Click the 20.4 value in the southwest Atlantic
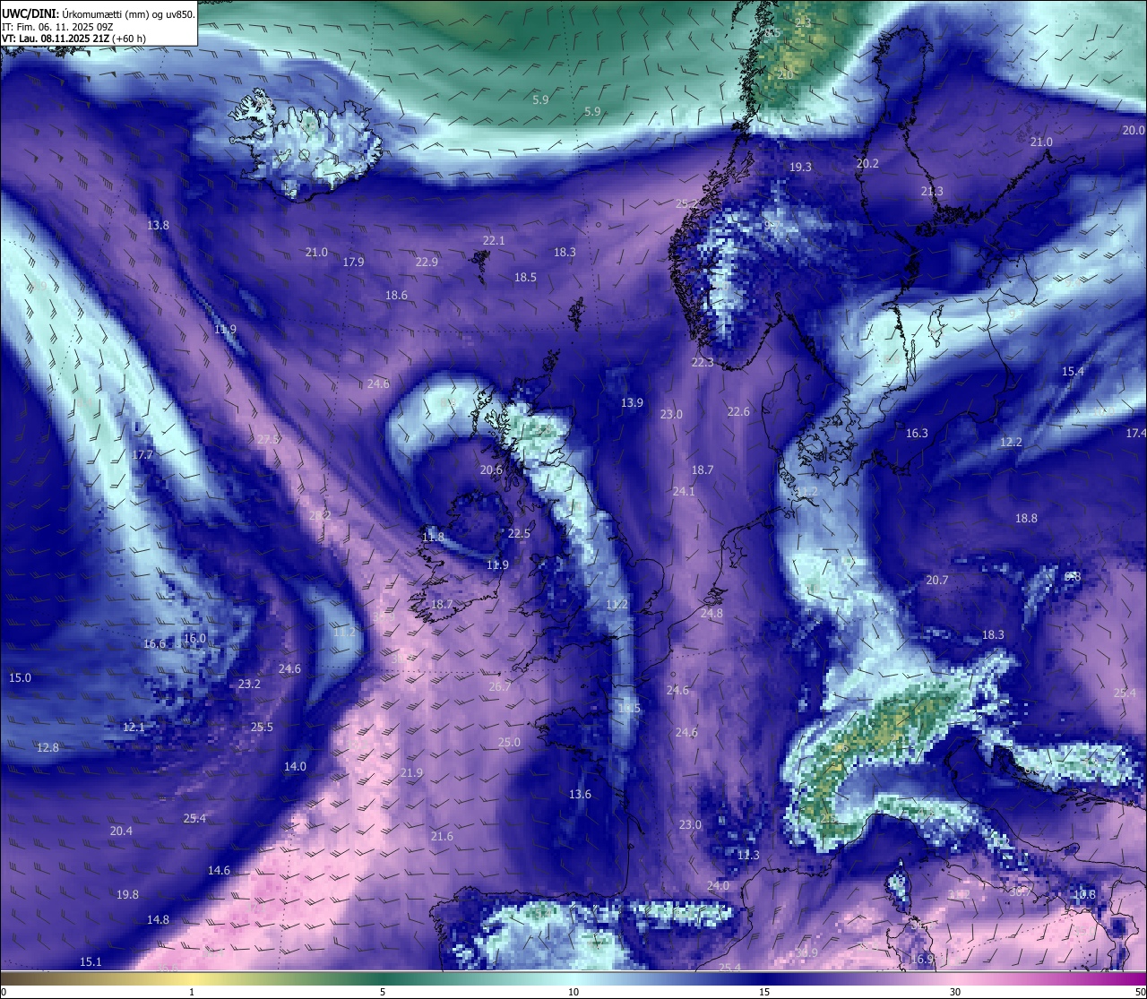This screenshot has width=1147, height=999. tap(121, 831)
